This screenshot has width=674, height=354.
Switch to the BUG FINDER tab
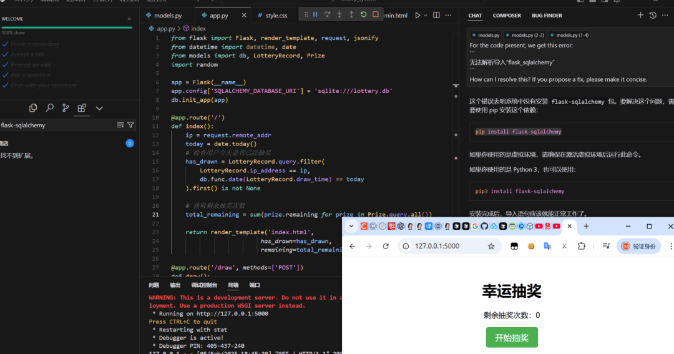pyautogui.click(x=547, y=16)
